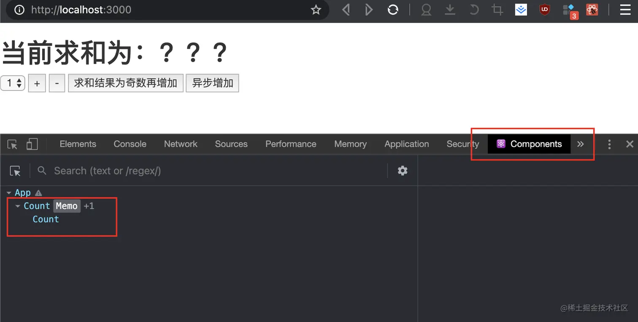Screen dimensions: 638x322
Task: Switch to the Console tab
Action: 130,144
